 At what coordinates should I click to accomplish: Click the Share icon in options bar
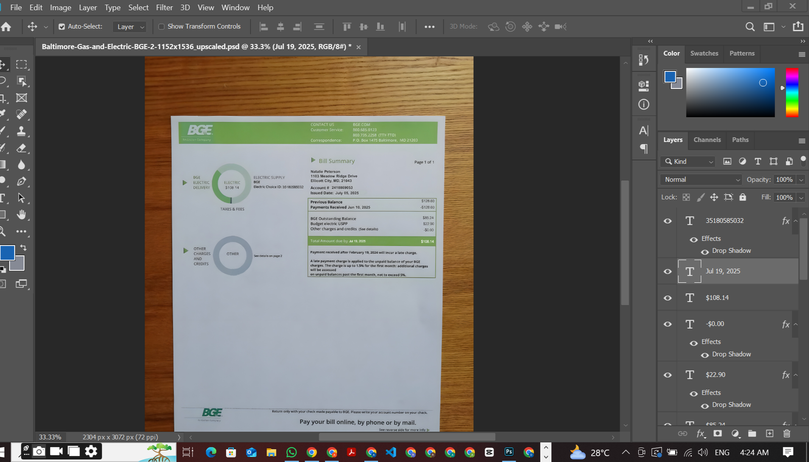tap(798, 26)
